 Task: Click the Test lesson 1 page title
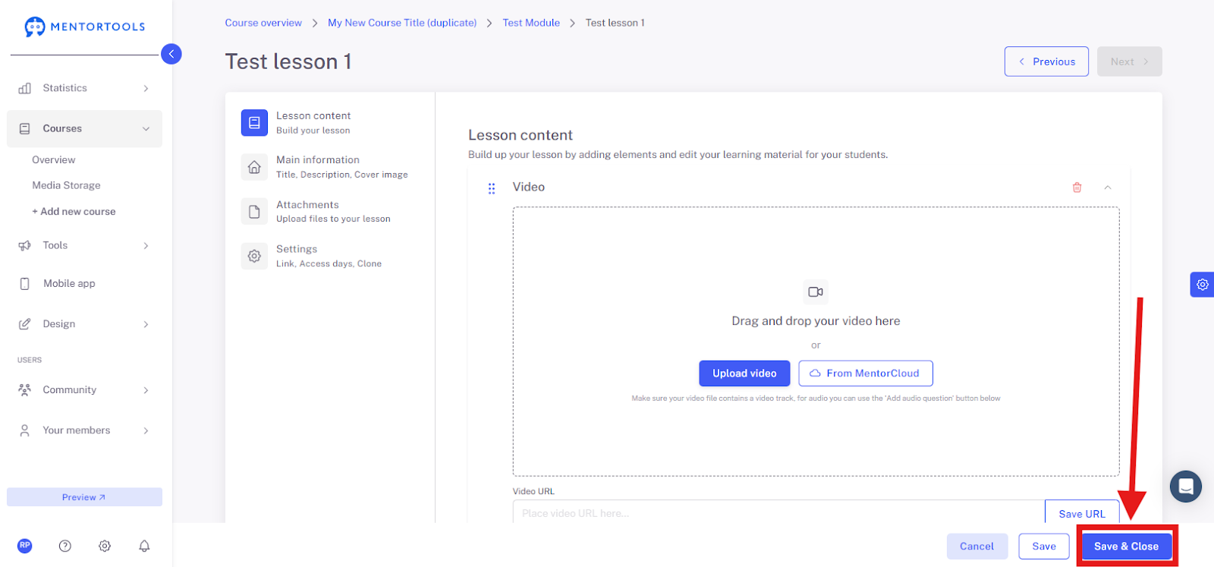288,61
